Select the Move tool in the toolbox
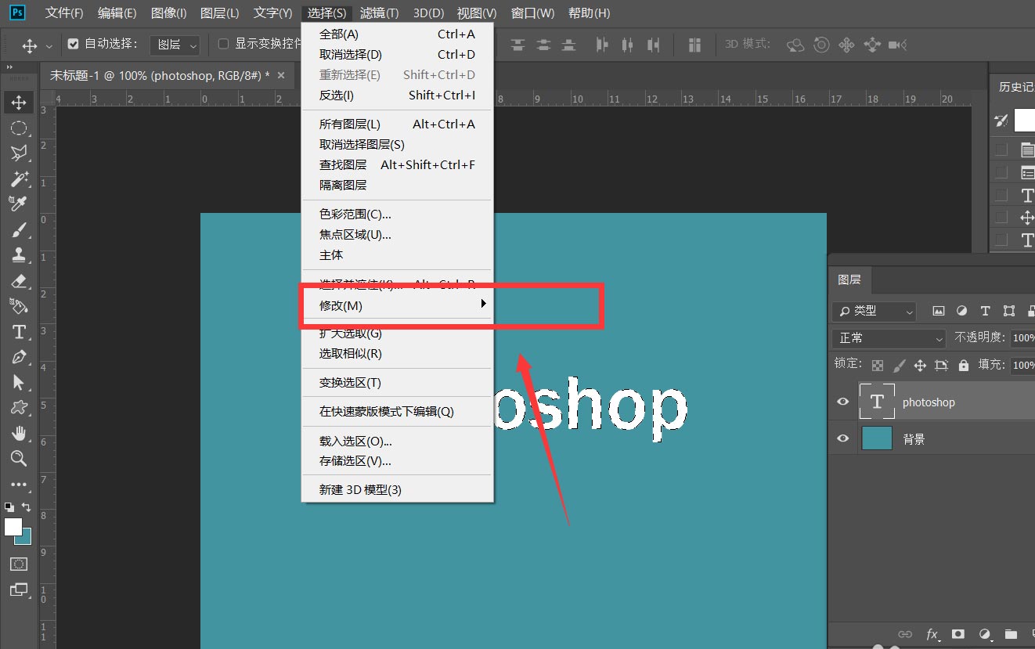 (x=19, y=102)
